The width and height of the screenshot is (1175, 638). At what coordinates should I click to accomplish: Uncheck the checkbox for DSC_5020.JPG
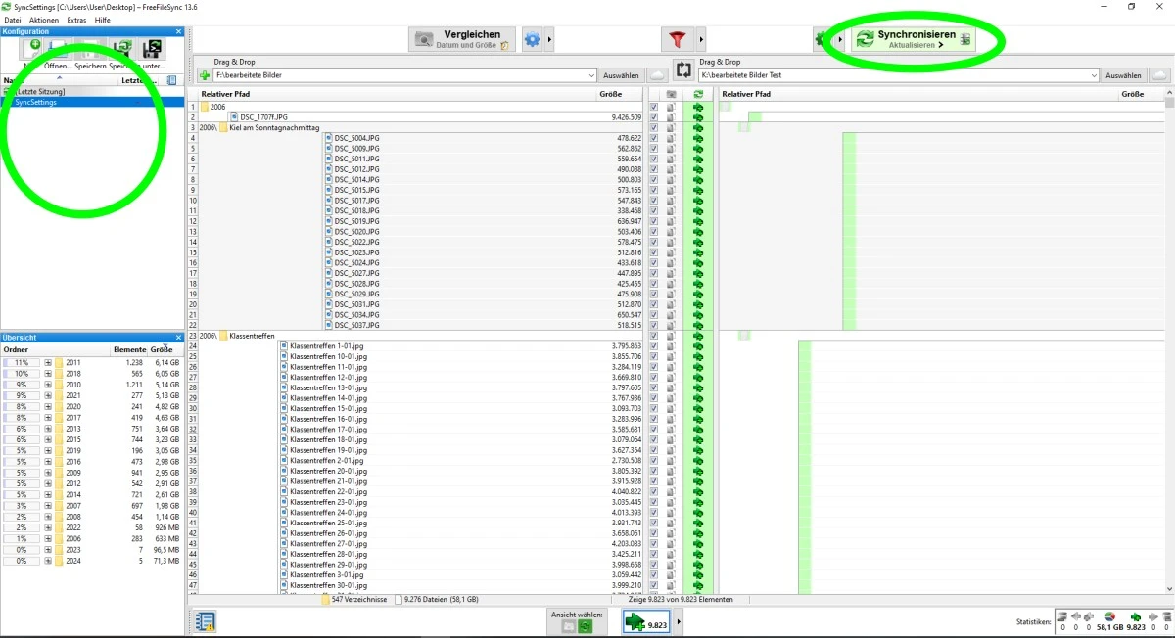(654, 232)
